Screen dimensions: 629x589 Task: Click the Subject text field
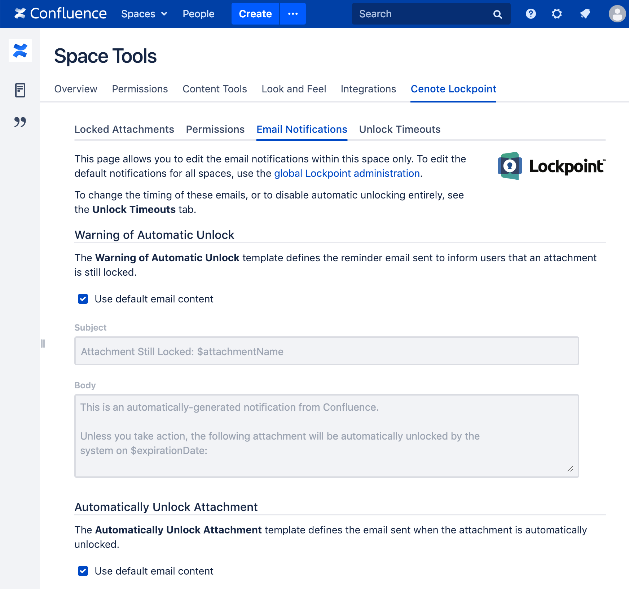pyautogui.click(x=326, y=351)
